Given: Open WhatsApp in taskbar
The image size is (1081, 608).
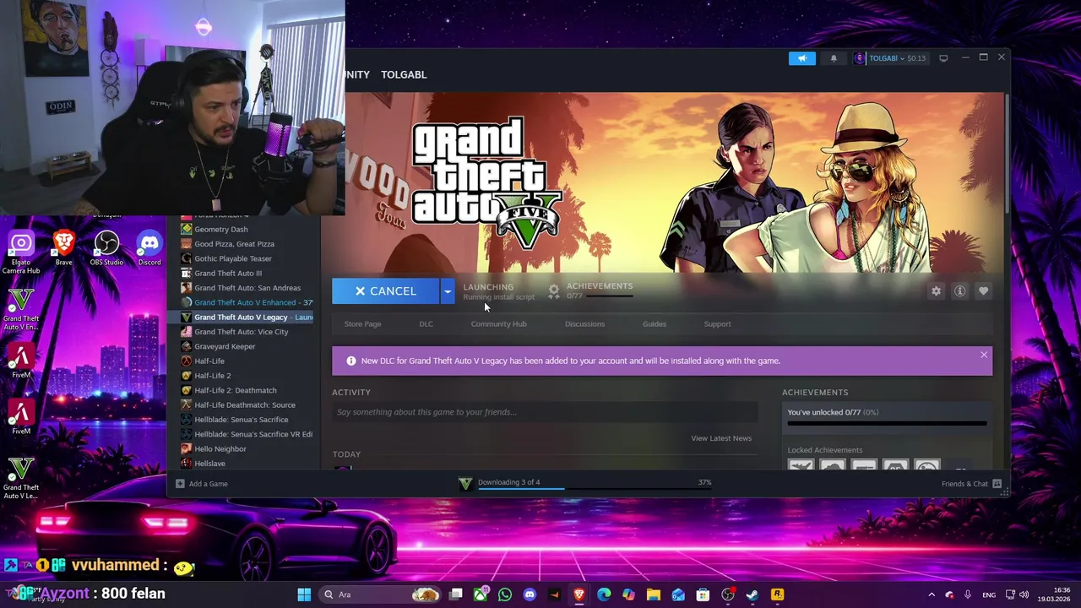Looking at the screenshot, I should [505, 594].
